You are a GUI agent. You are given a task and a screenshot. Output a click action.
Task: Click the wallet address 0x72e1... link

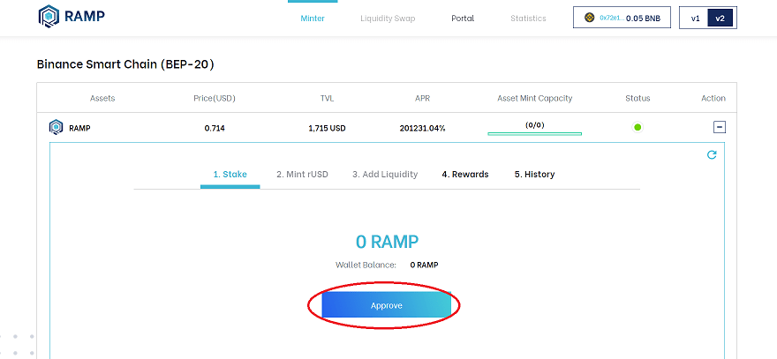[x=612, y=18]
